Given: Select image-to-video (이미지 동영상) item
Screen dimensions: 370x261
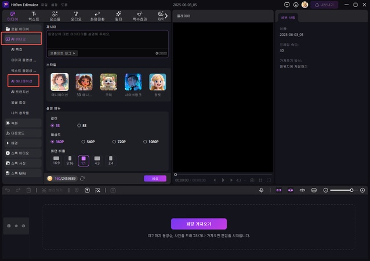Looking at the screenshot, I should [x=24, y=60].
